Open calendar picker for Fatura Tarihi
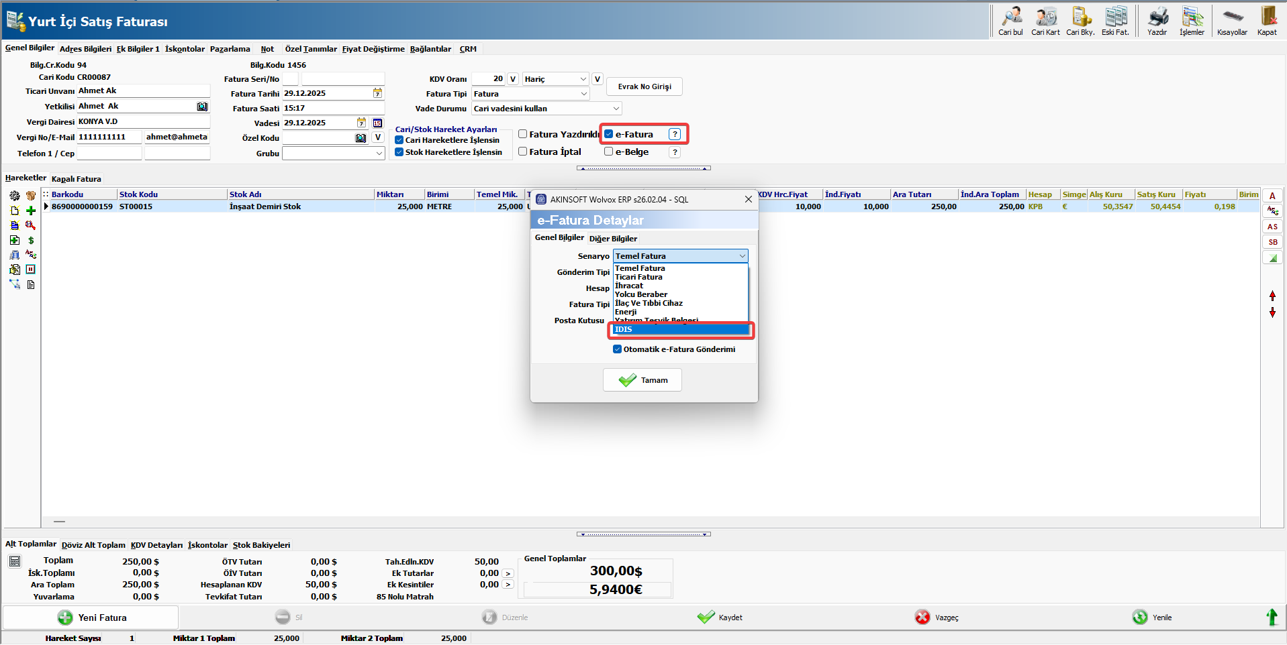The width and height of the screenshot is (1287, 645). pyautogui.click(x=377, y=93)
